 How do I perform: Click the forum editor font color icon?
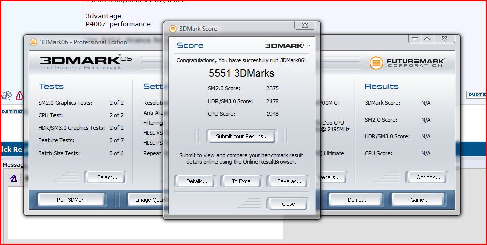(x=13, y=178)
